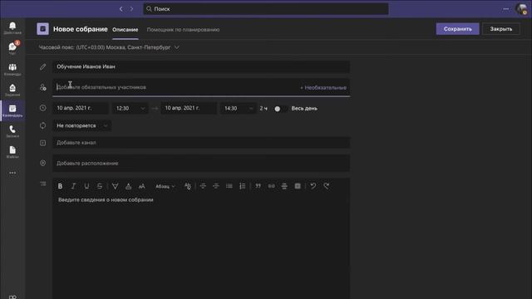Open Chat with unread badge
Image resolution: width=532 pixels, height=299 pixels.
[x=12, y=48]
